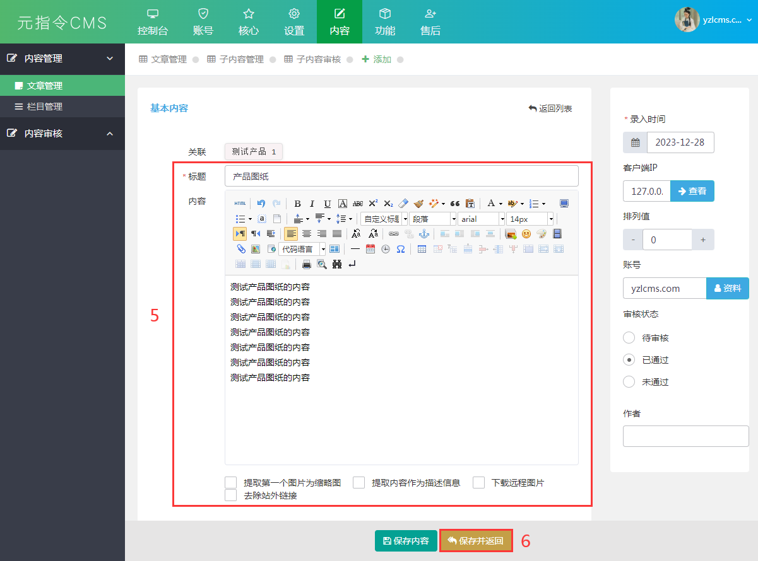Open font color dropdown arrow
758x561 pixels.
tap(500, 204)
